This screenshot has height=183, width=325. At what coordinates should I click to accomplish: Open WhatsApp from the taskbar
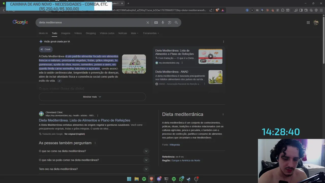(x=181, y=179)
